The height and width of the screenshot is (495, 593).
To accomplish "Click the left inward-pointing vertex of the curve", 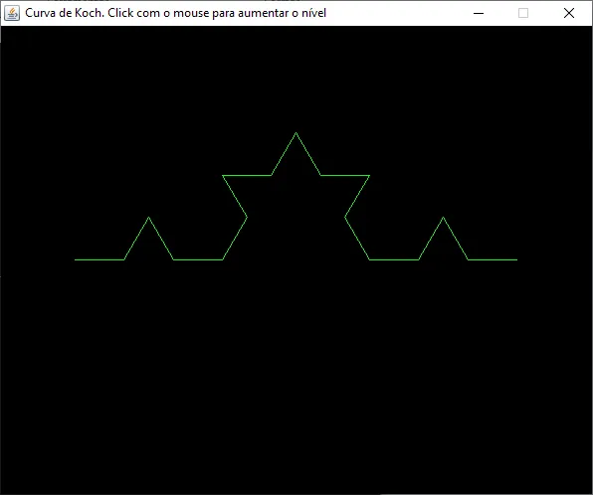I will point(247,218).
